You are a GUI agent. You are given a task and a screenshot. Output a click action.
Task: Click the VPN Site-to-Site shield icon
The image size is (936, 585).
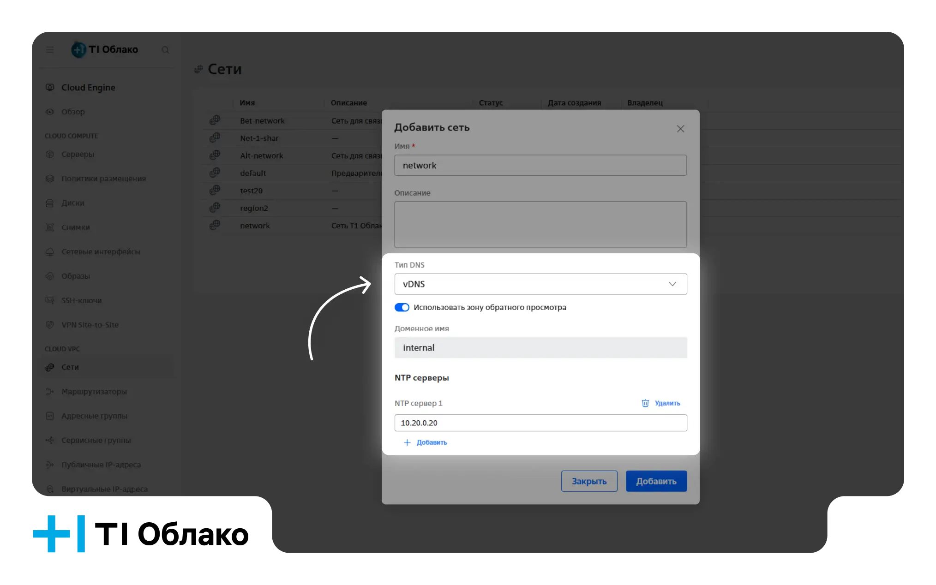tap(50, 325)
